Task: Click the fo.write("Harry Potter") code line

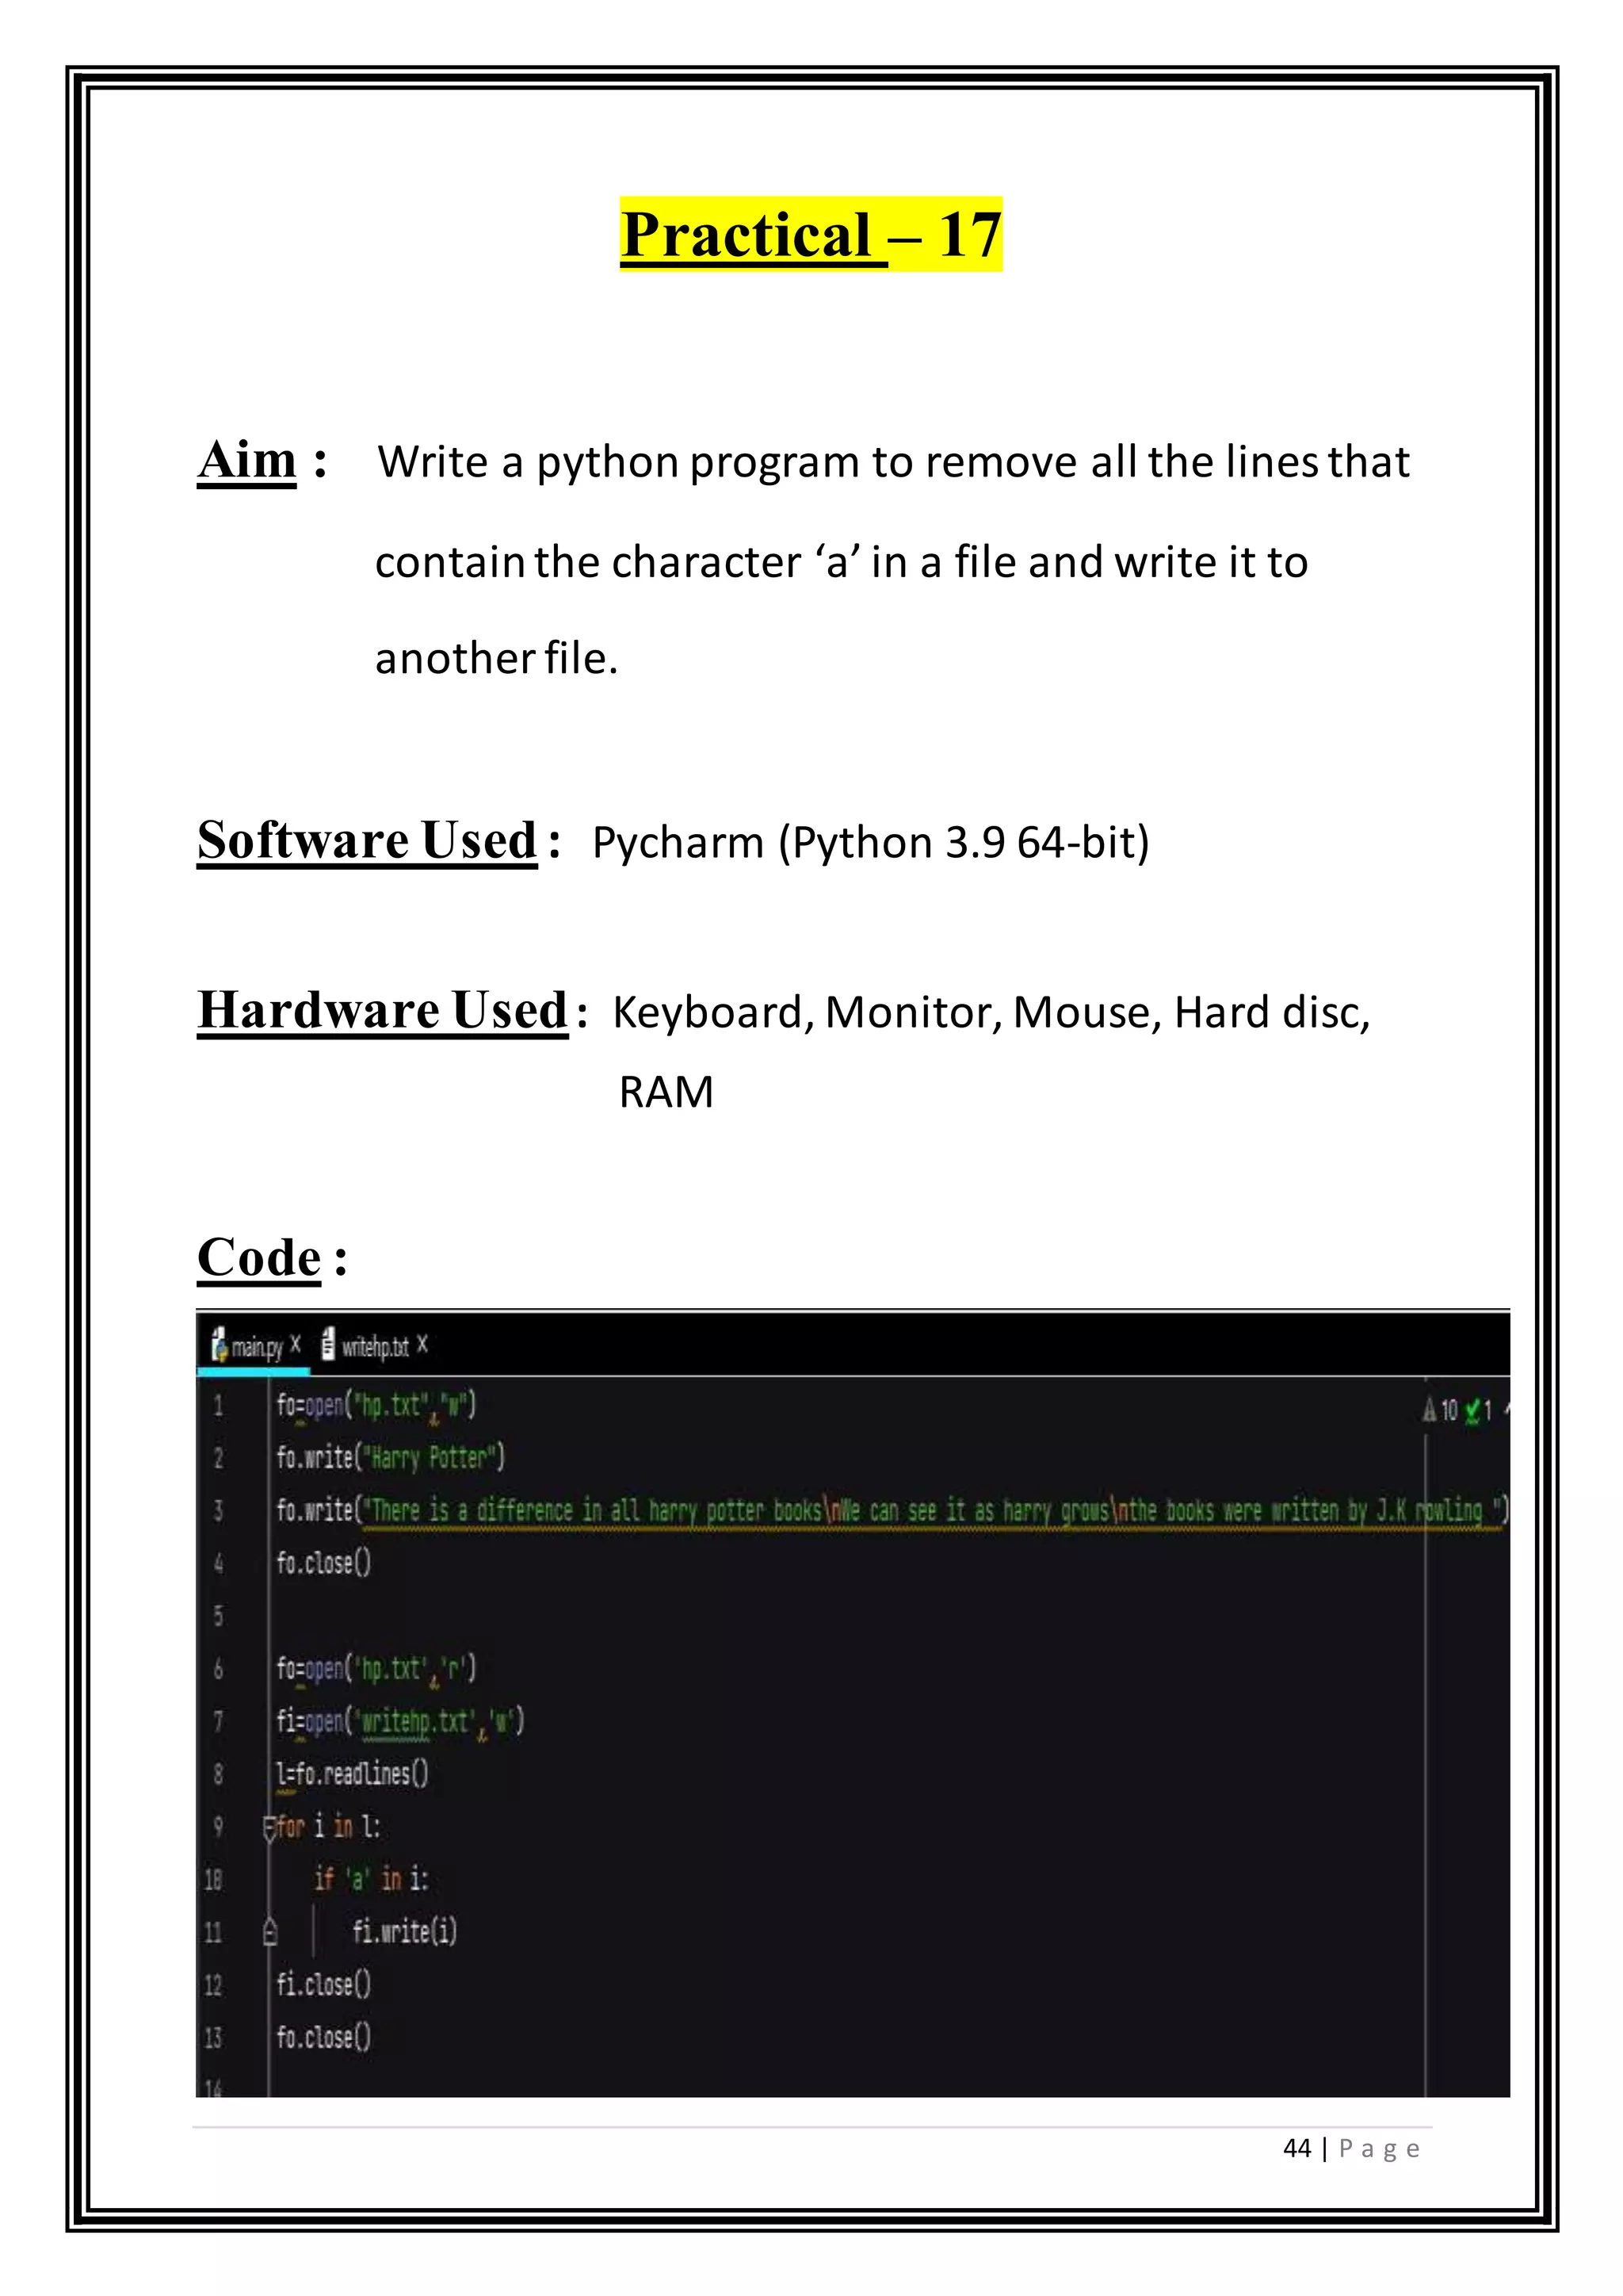Action: tap(391, 1458)
